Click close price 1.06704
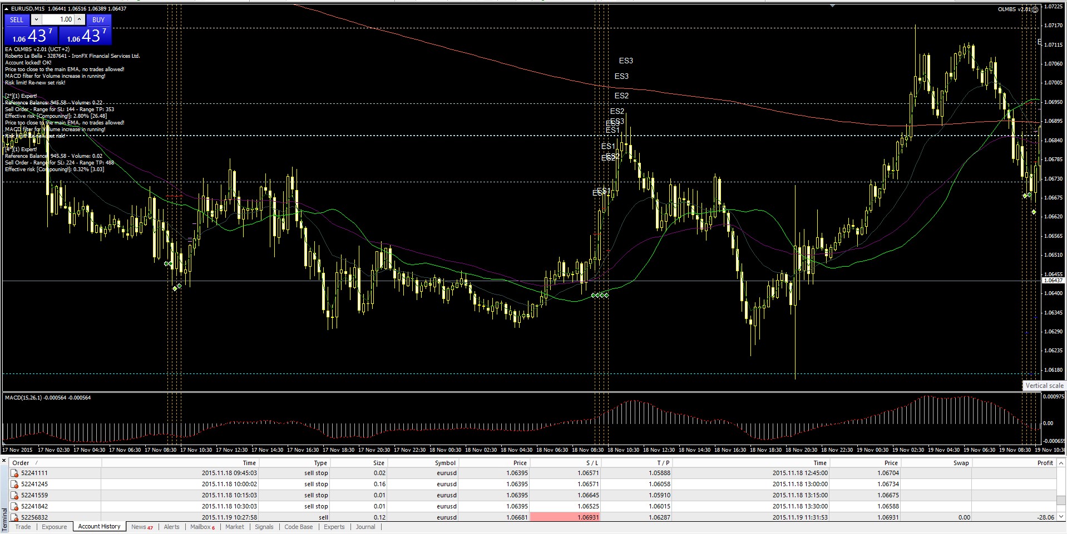Image resolution: width=1067 pixels, height=534 pixels. [888, 473]
